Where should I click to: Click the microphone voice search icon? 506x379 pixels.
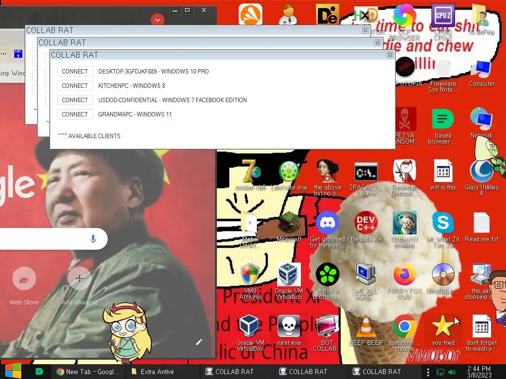coord(93,239)
